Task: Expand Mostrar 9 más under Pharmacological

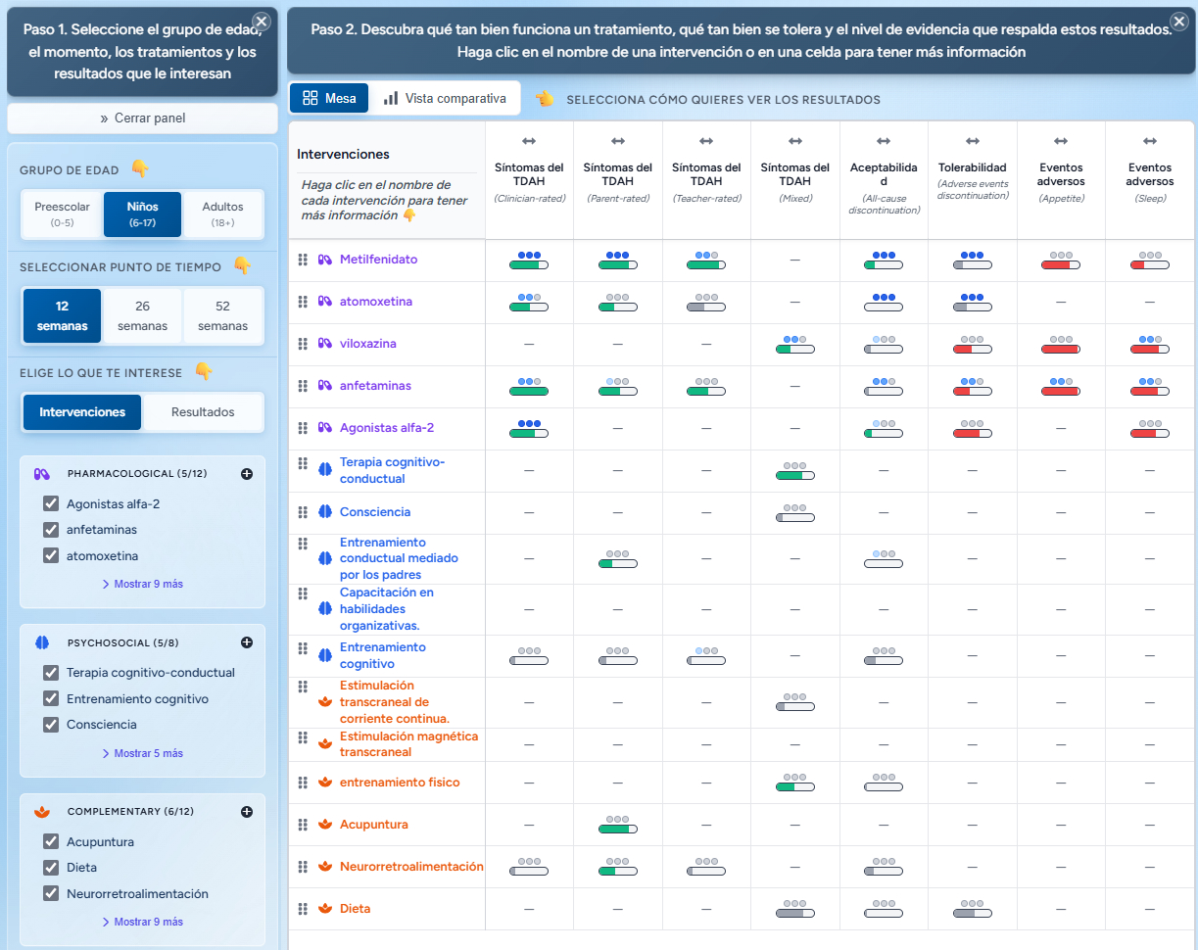Action: (x=143, y=584)
